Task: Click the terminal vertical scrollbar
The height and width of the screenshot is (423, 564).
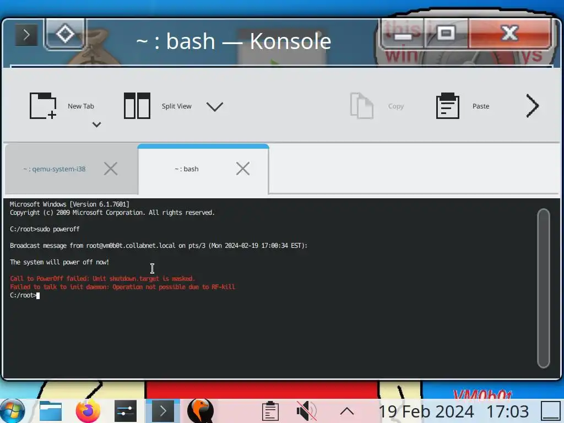Action: [543, 288]
